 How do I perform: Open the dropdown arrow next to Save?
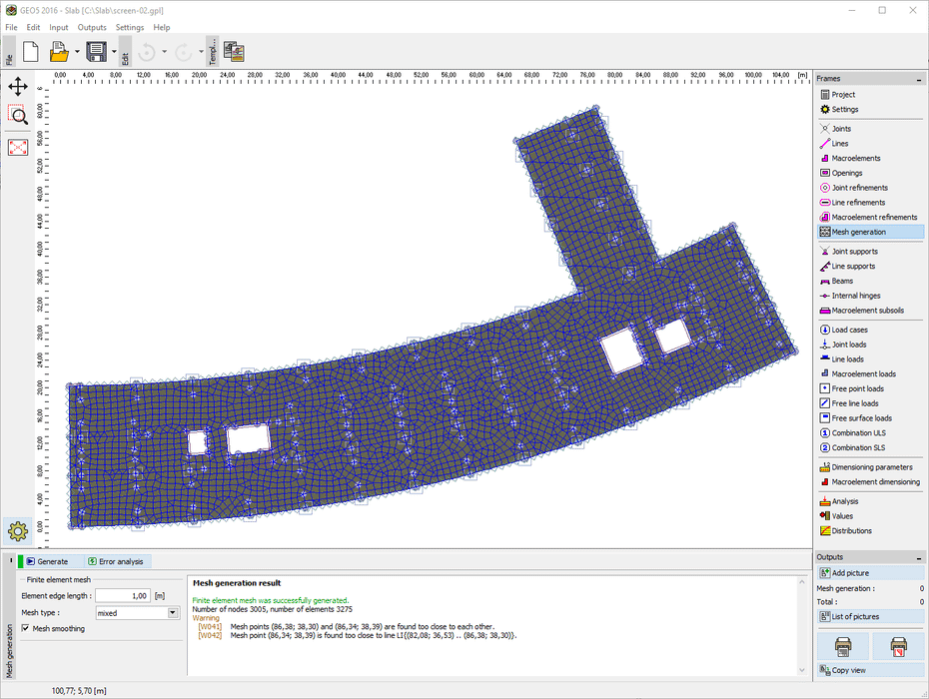[x=114, y=51]
